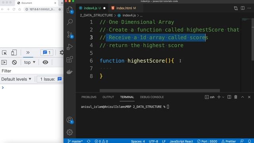Open the Search view in VS Code
This screenshot has height=143, width=254.
70,22
